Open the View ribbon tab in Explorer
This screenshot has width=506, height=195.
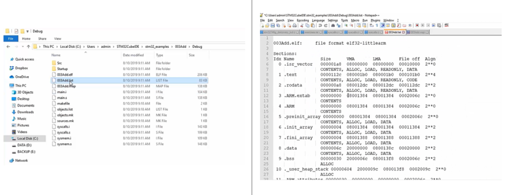point(57,39)
